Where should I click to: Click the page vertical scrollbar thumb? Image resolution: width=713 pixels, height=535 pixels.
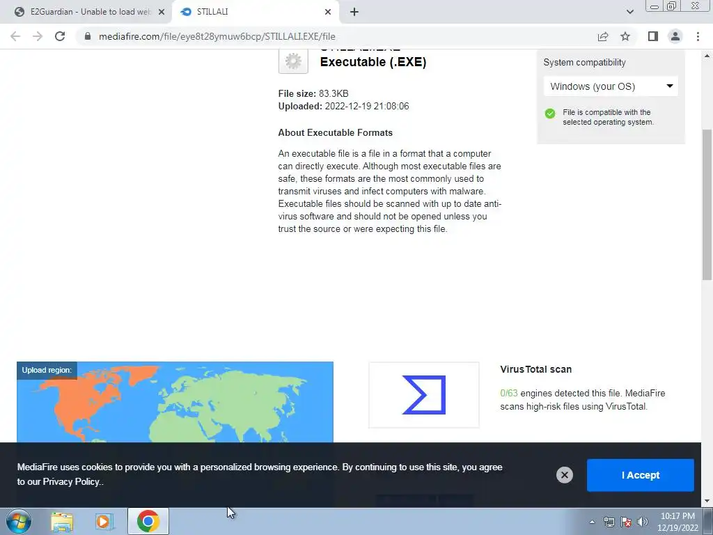coord(707,205)
